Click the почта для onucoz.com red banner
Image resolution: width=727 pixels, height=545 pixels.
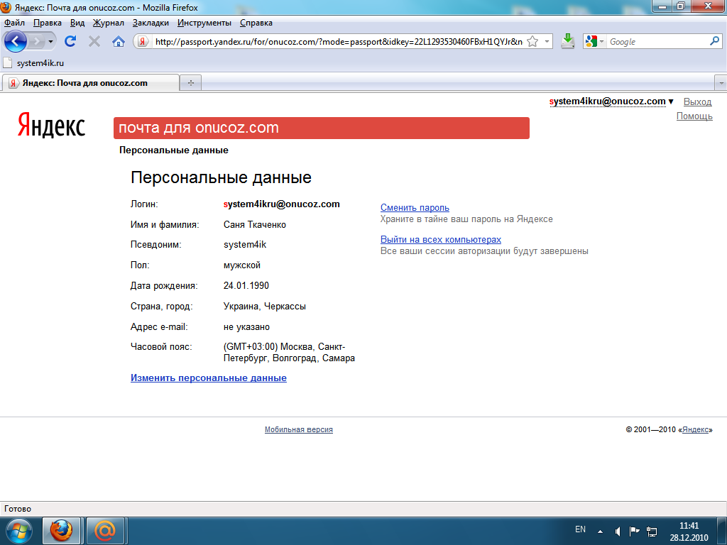click(322, 128)
